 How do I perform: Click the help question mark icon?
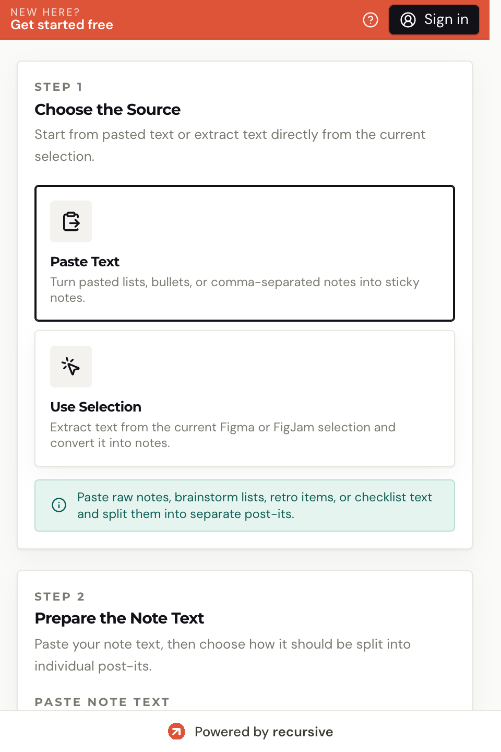[x=371, y=20]
